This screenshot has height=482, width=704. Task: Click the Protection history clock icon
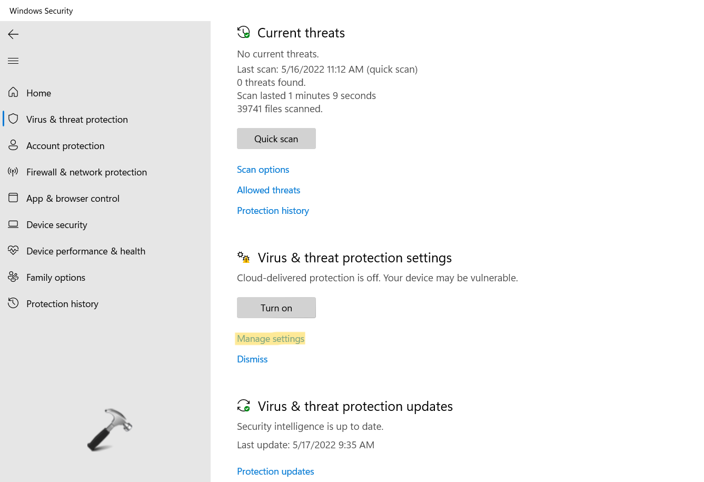13,303
